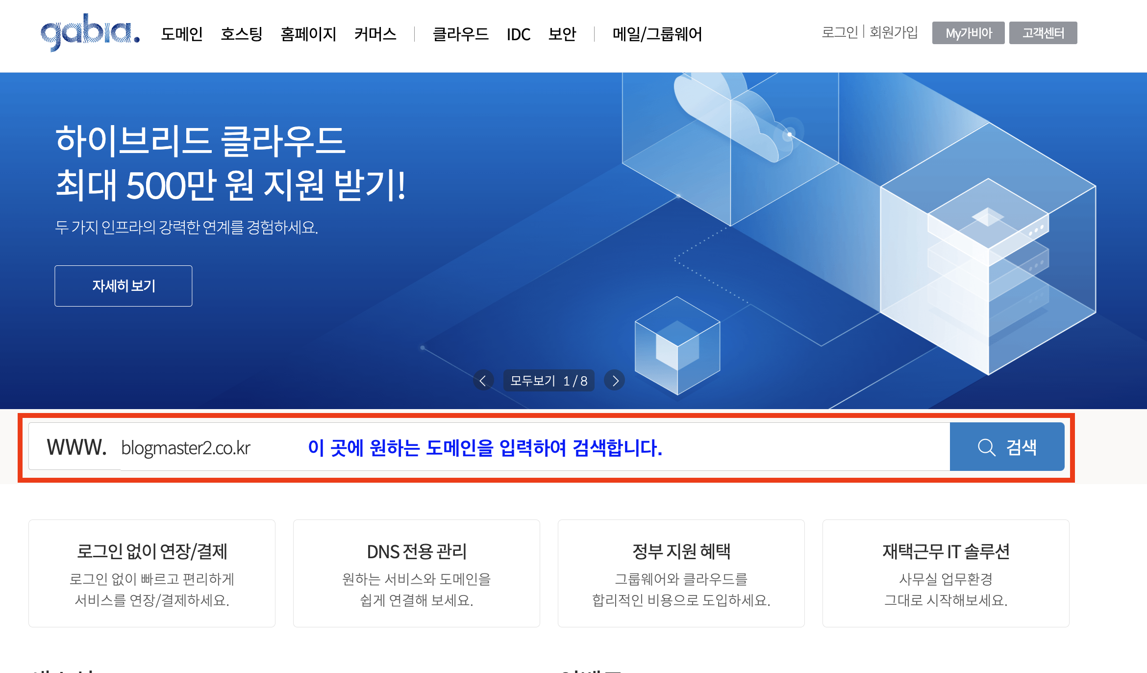The height and width of the screenshot is (673, 1147).
Task: Open the 보안 menu
Action: 562,34
